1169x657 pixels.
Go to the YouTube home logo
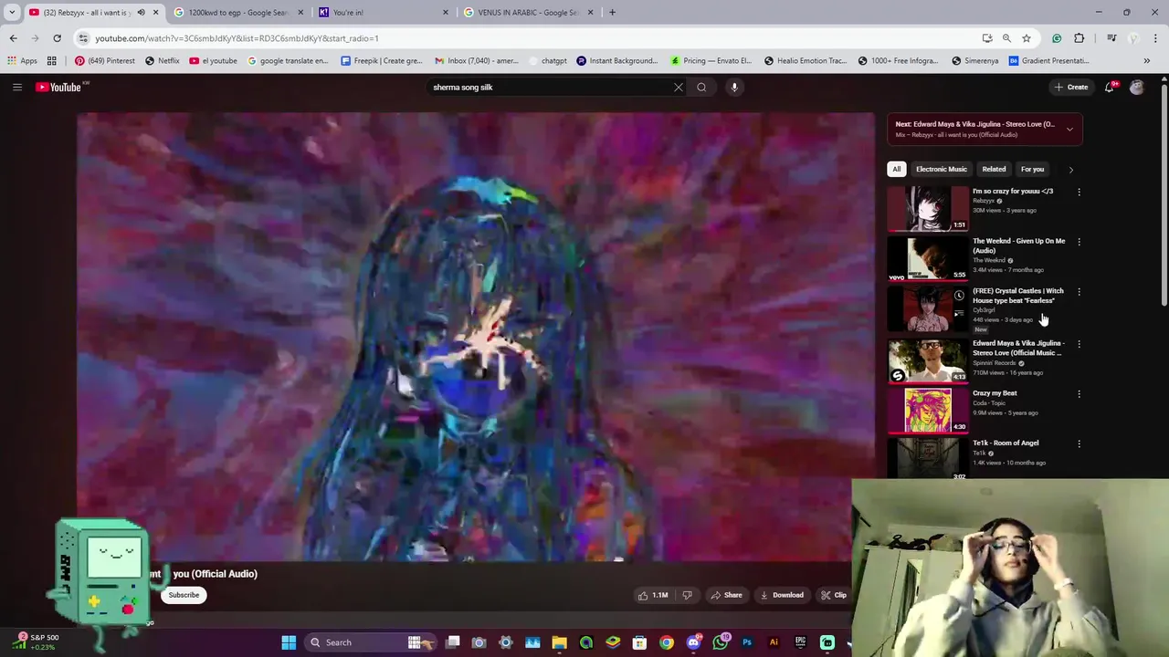click(60, 87)
